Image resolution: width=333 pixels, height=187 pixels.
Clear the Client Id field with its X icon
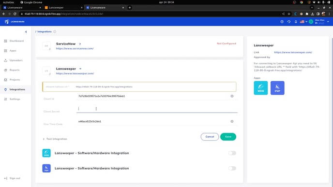click(x=232, y=96)
